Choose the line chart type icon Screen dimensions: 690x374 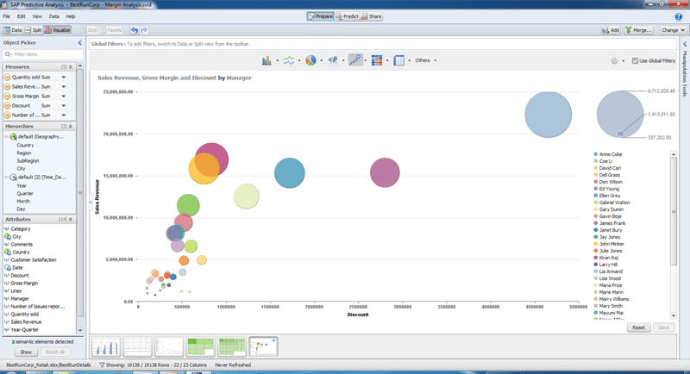point(289,60)
